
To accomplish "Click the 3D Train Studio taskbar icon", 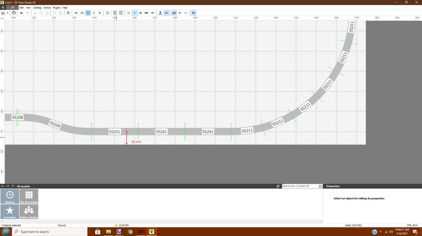I will (x=151, y=232).
